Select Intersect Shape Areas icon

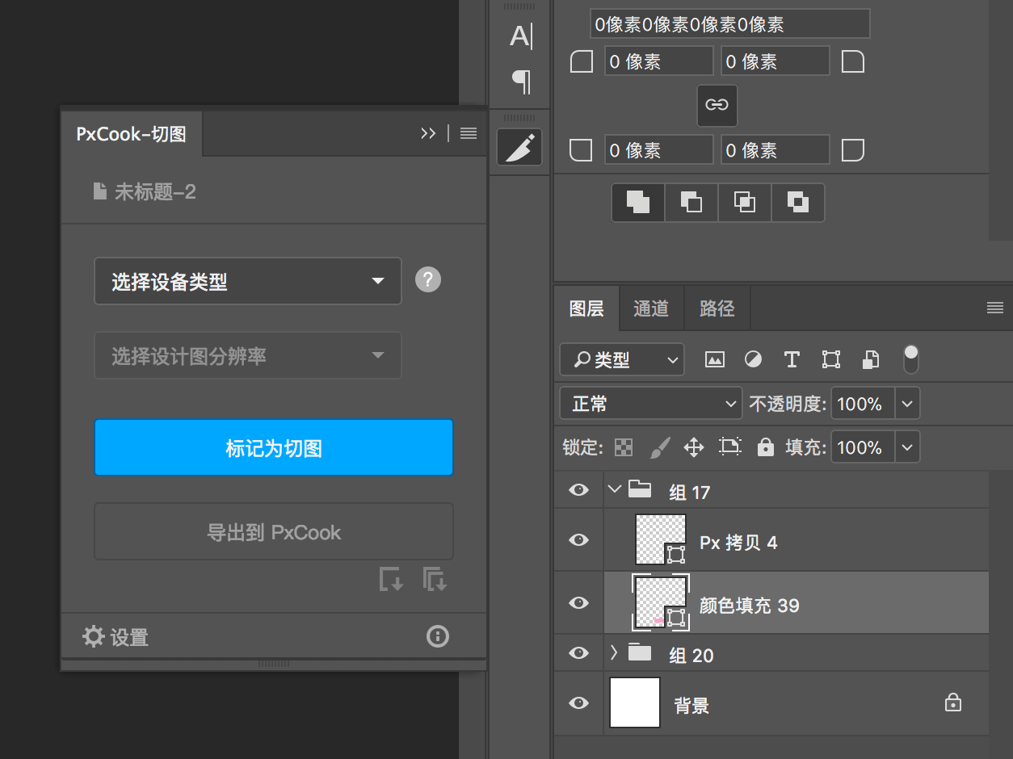[x=744, y=202]
